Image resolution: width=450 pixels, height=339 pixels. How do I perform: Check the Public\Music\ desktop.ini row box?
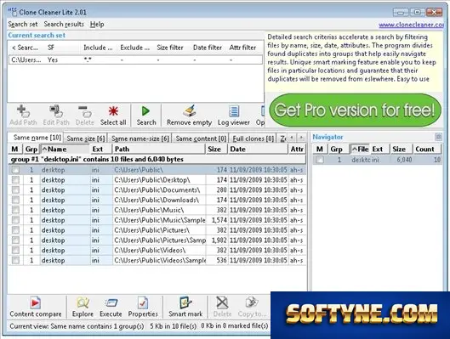tap(15, 210)
